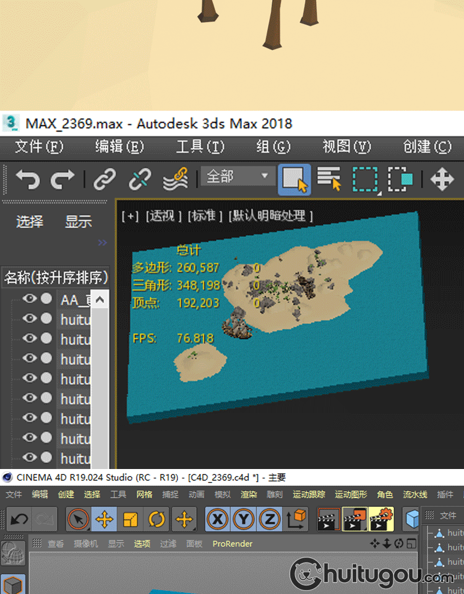Screen dimensions: 464x594
Task: Expand the [+] viewport menu
Action: coord(130,216)
